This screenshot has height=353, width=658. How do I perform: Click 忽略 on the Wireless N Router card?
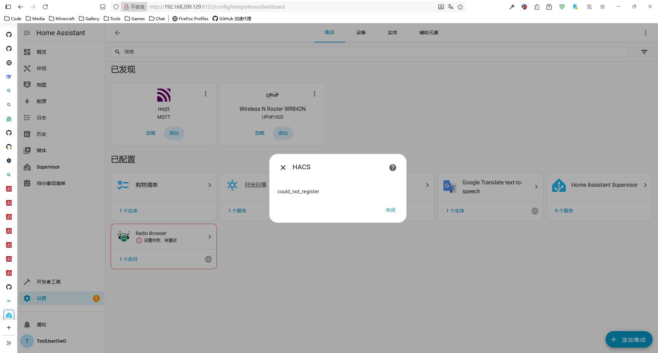click(x=260, y=133)
